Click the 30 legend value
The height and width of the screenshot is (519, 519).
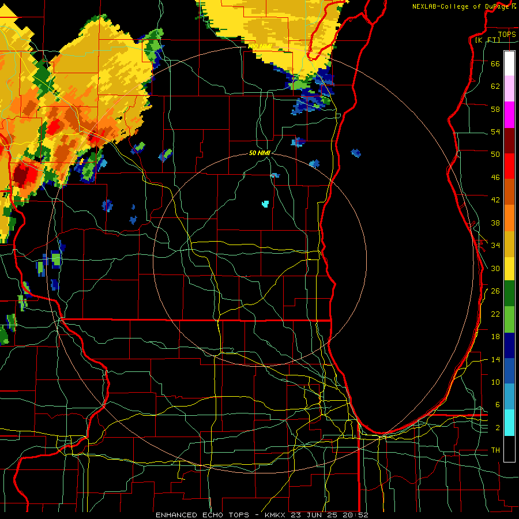[x=495, y=268]
